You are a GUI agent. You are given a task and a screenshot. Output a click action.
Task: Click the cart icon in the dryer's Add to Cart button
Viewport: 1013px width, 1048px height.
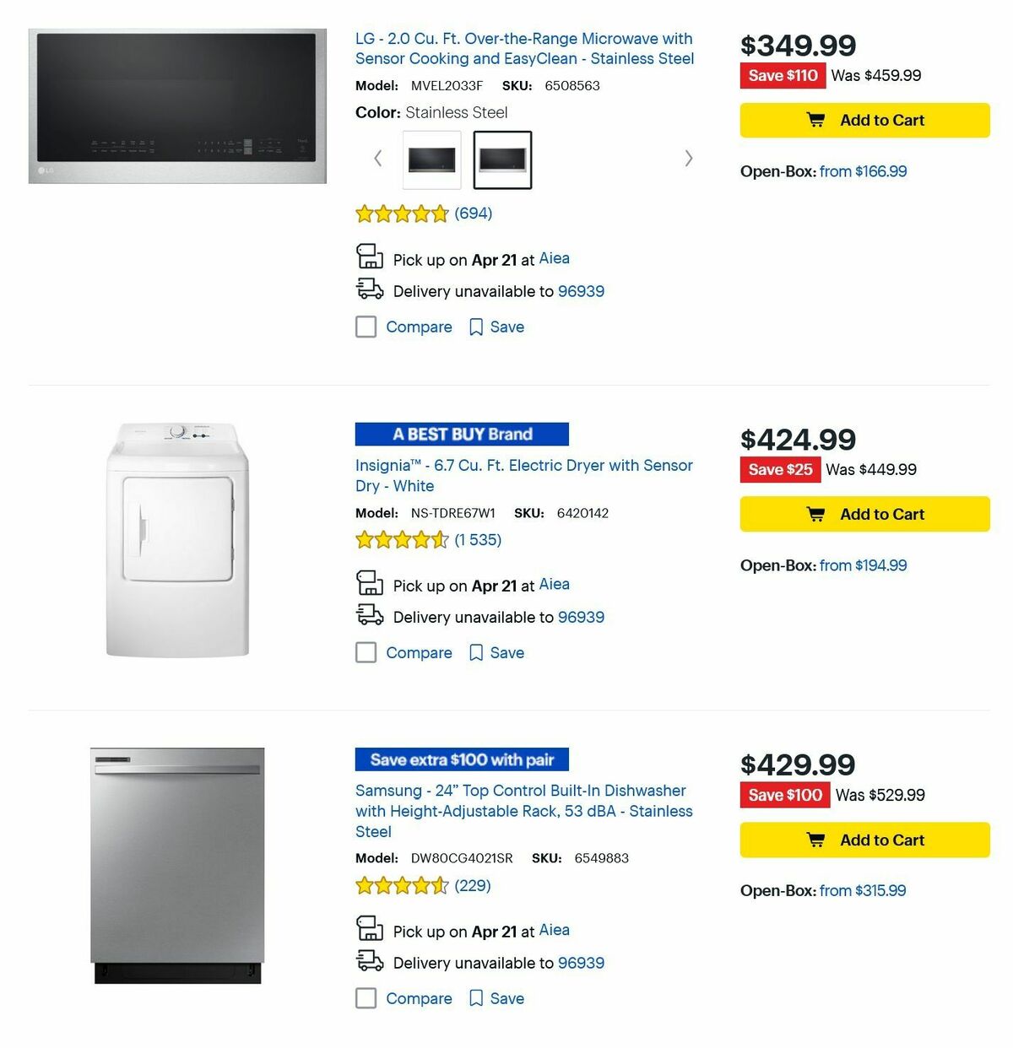pos(816,513)
